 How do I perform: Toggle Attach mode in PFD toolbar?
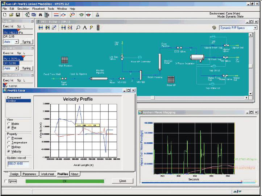pyautogui.click(x=41, y=28)
